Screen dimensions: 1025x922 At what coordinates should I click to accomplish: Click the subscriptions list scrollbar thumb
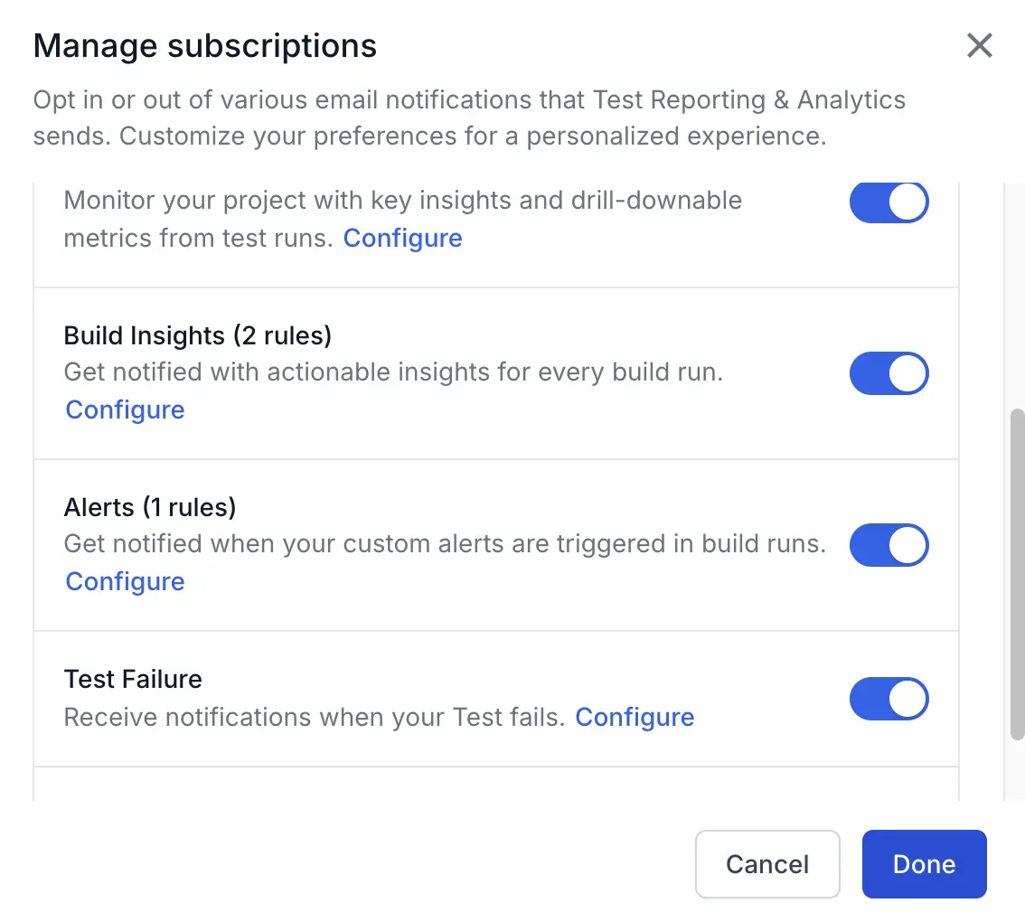tap(1016, 574)
